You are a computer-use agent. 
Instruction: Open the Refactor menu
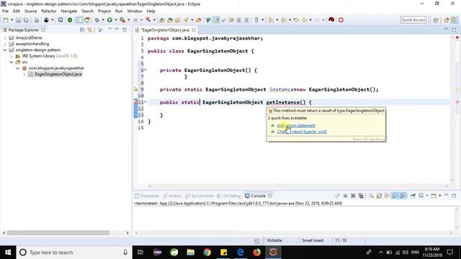click(x=49, y=12)
